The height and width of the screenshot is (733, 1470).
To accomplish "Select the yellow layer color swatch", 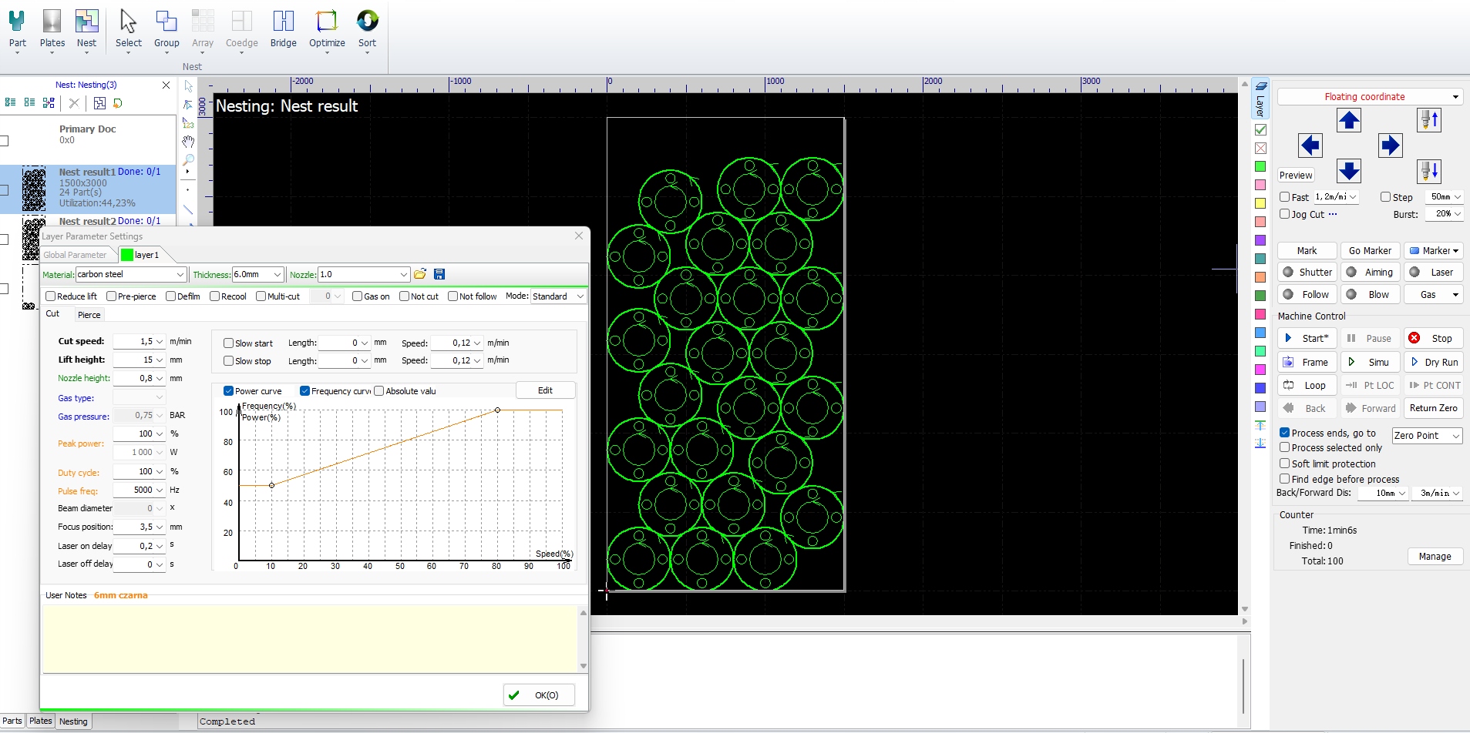I will coord(1260,203).
